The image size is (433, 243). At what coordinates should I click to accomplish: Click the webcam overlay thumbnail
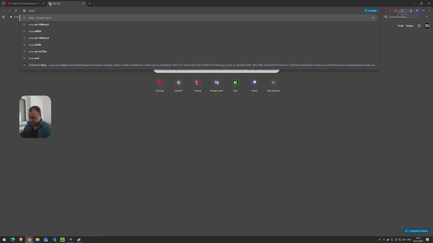click(x=35, y=117)
